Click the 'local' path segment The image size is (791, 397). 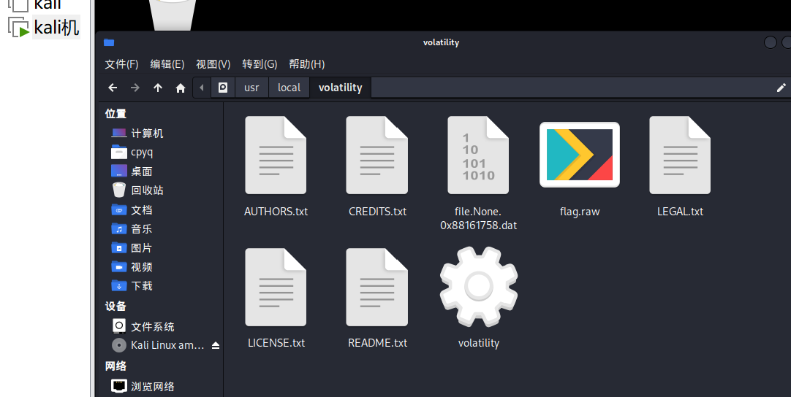289,88
